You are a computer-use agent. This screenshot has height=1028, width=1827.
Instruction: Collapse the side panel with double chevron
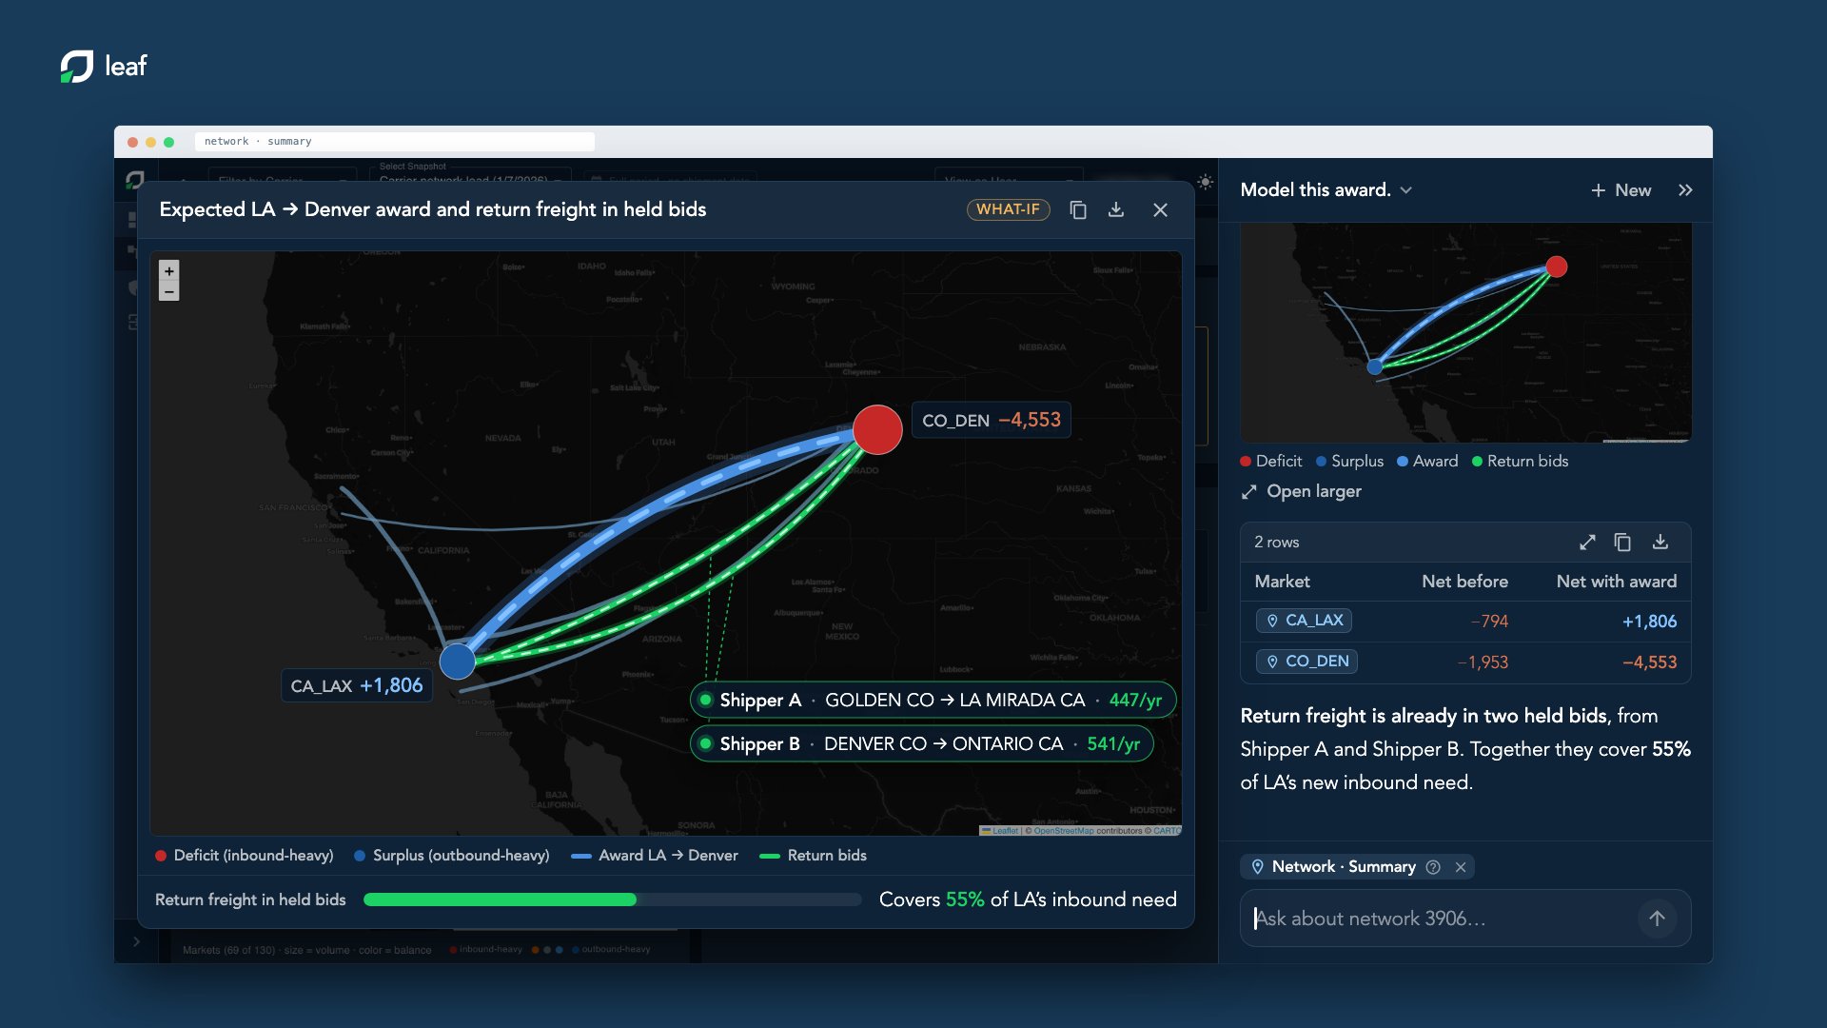tap(1685, 190)
